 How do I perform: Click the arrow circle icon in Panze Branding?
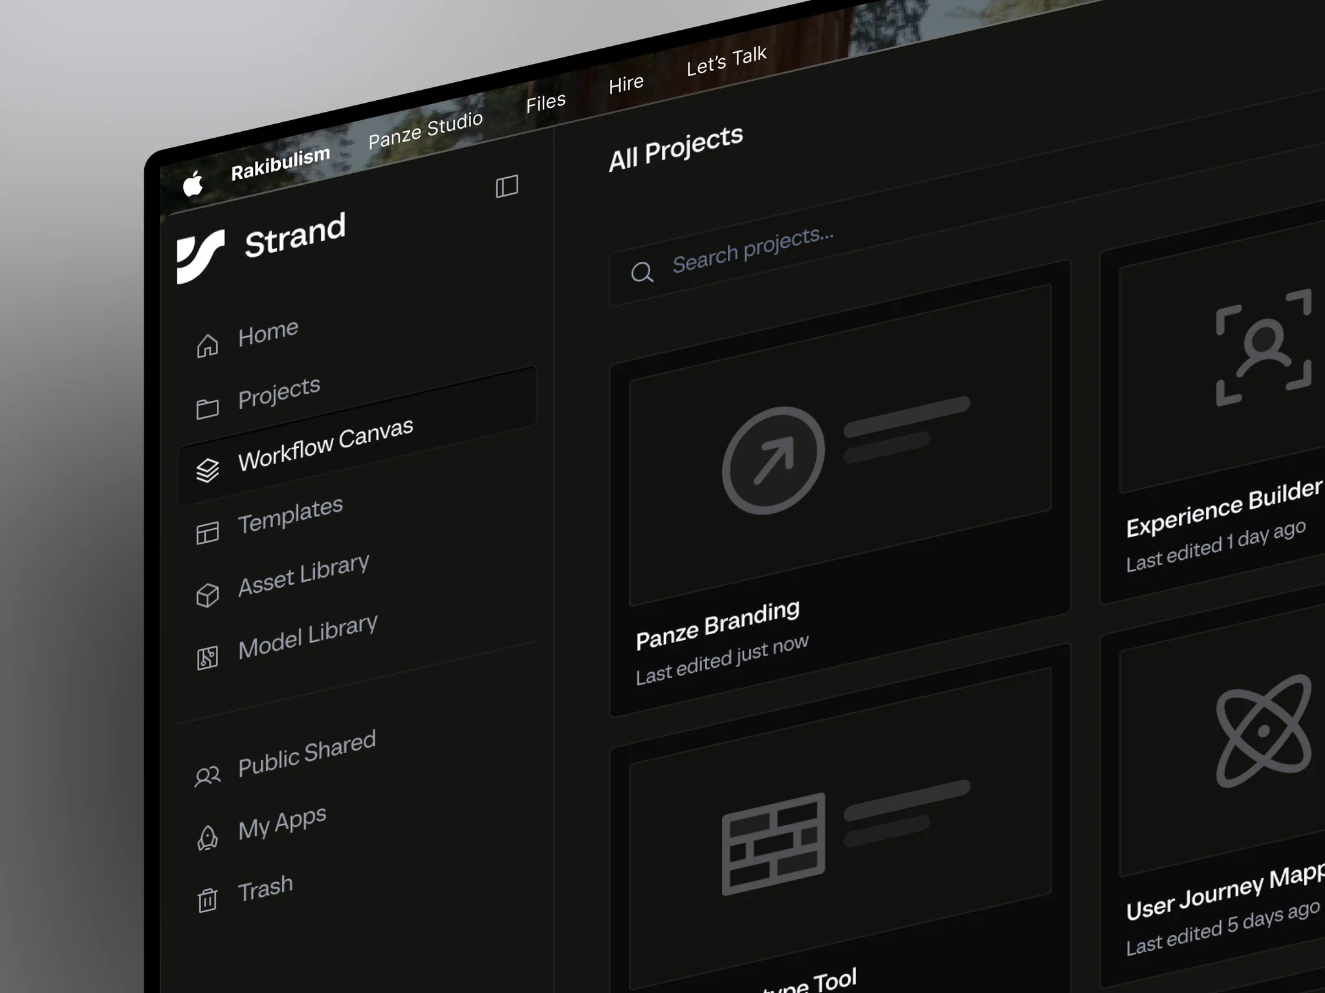pos(773,460)
